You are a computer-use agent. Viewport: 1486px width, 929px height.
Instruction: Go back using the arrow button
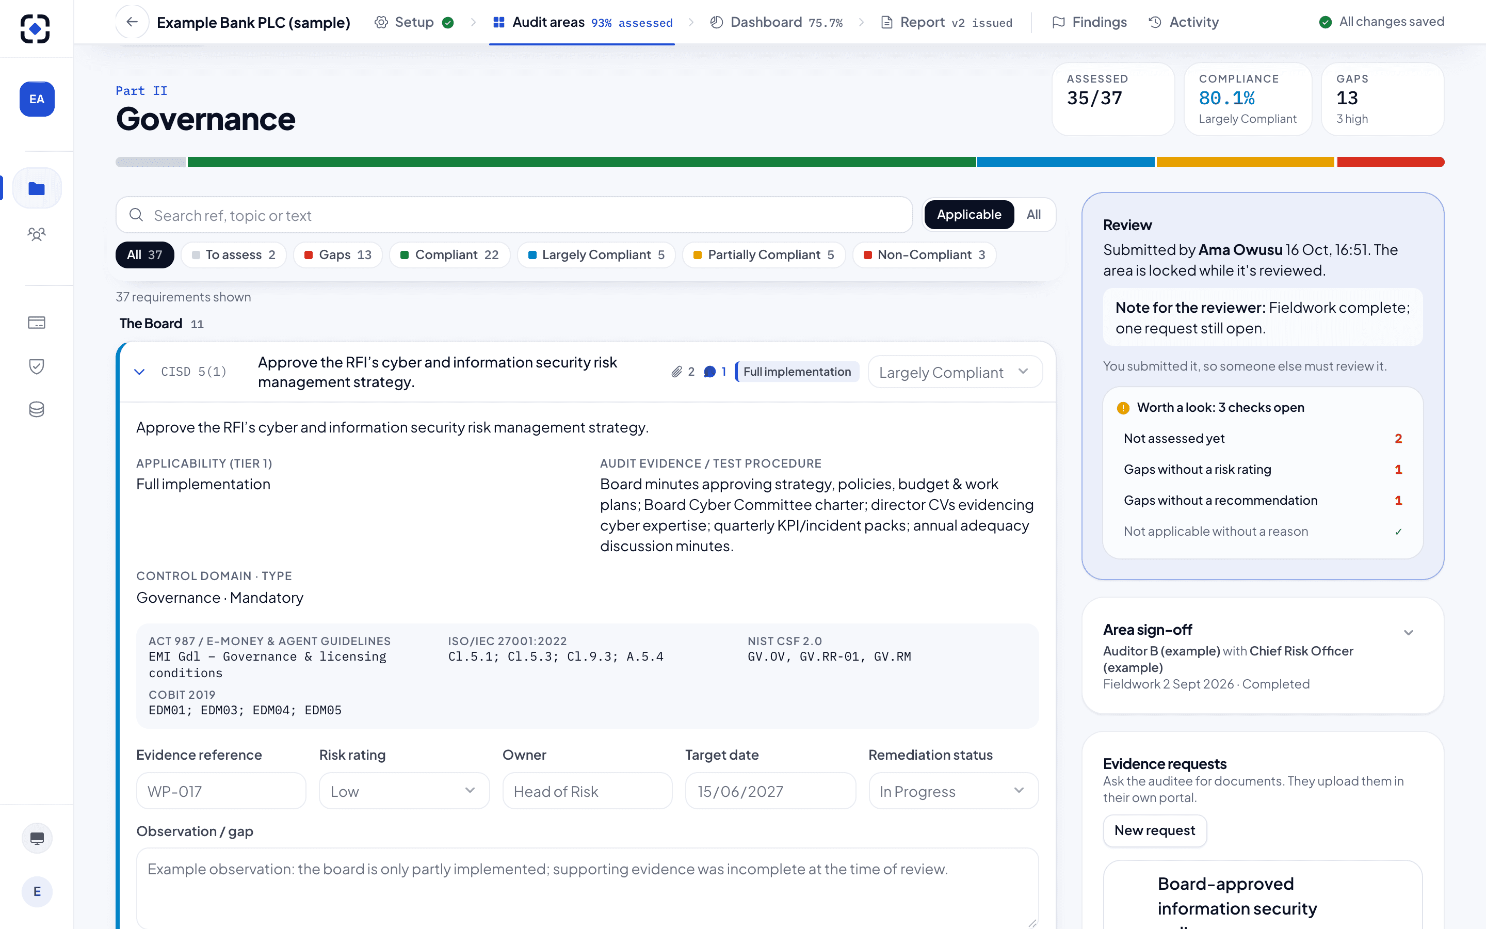click(x=132, y=22)
